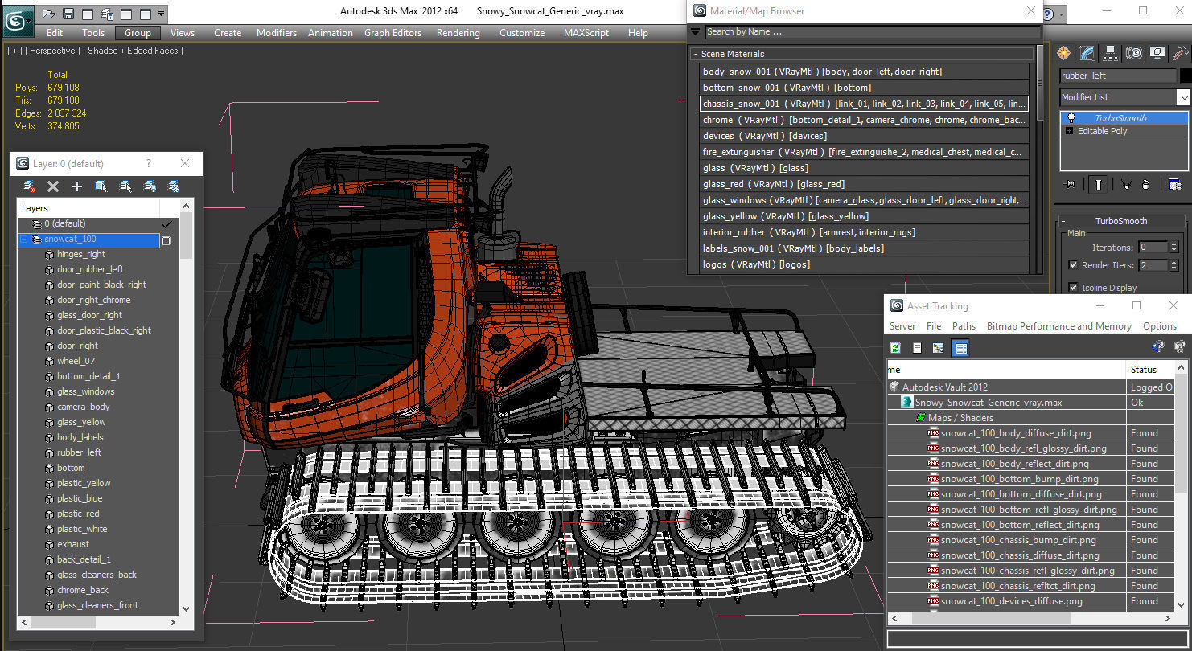1192x651 pixels.
Task: Increase Iterations spinner up arrow
Action: 1174,244
